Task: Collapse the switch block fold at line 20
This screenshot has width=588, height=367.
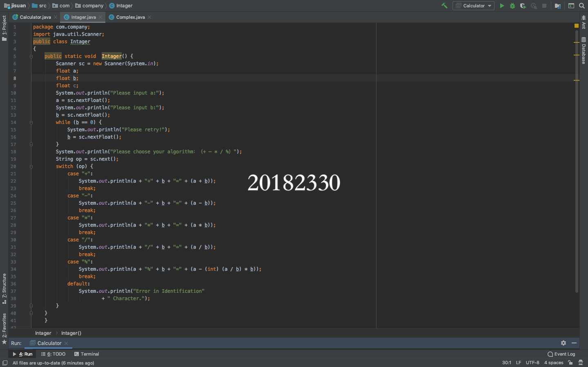Action: (31, 166)
